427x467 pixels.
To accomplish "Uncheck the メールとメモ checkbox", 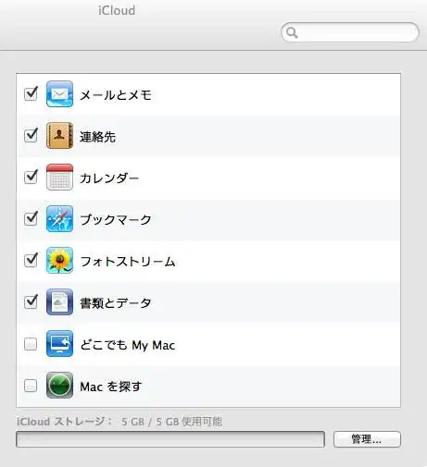I will point(31,93).
